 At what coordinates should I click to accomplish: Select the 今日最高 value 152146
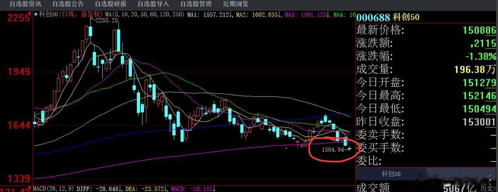(x=479, y=95)
